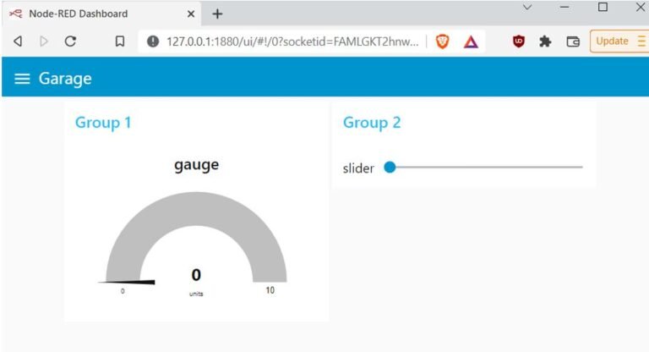Click the Group 1 heading
This screenshot has width=649, height=352.
103,123
